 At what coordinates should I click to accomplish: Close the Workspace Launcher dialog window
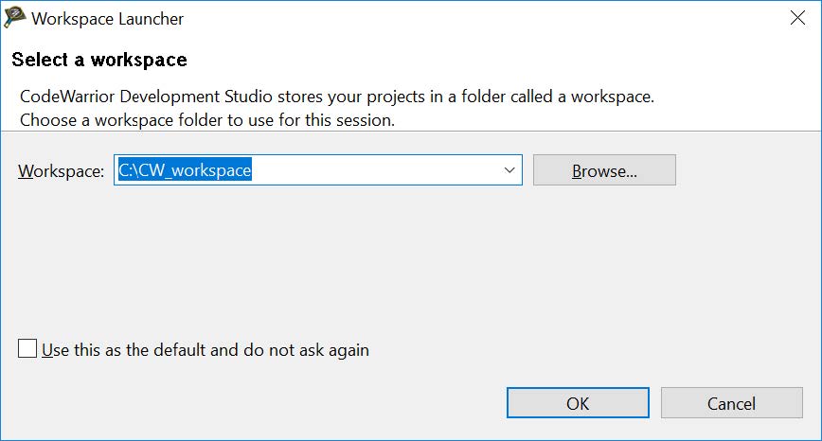[x=797, y=18]
